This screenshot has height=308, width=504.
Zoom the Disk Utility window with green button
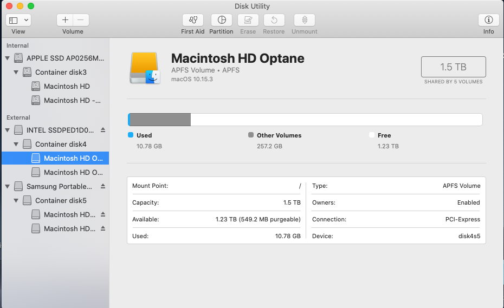(31, 6)
